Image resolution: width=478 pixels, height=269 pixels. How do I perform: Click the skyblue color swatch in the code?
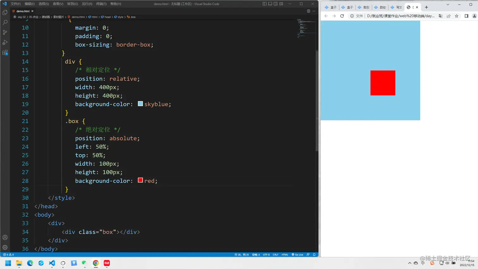(140, 104)
